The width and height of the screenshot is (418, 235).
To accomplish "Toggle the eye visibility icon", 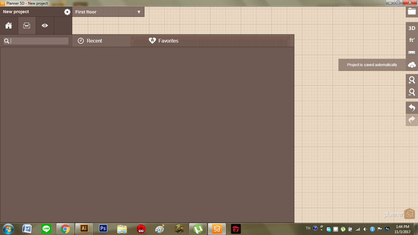I will pyautogui.click(x=45, y=25).
